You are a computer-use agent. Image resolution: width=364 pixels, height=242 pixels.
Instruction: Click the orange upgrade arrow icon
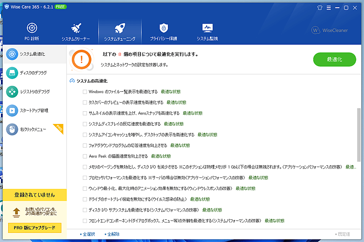point(16,212)
